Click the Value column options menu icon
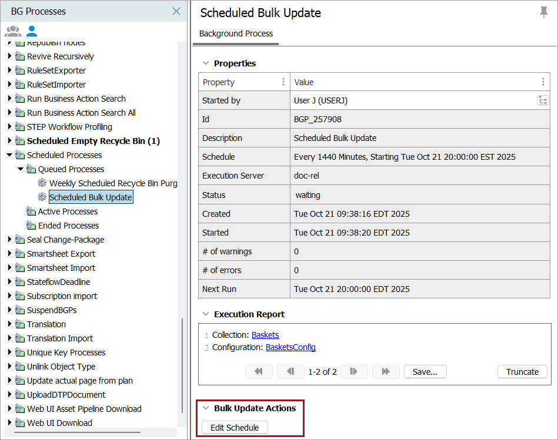 click(x=543, y=82)
